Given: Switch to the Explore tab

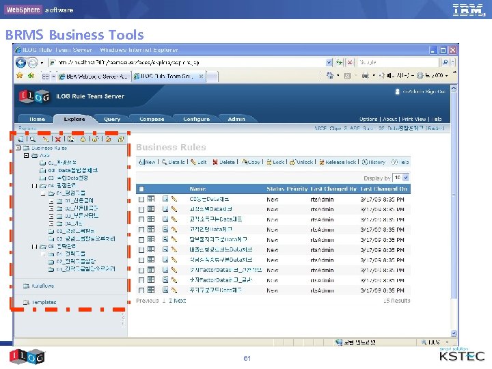Looking at the screenshot, I should (74, 119).
